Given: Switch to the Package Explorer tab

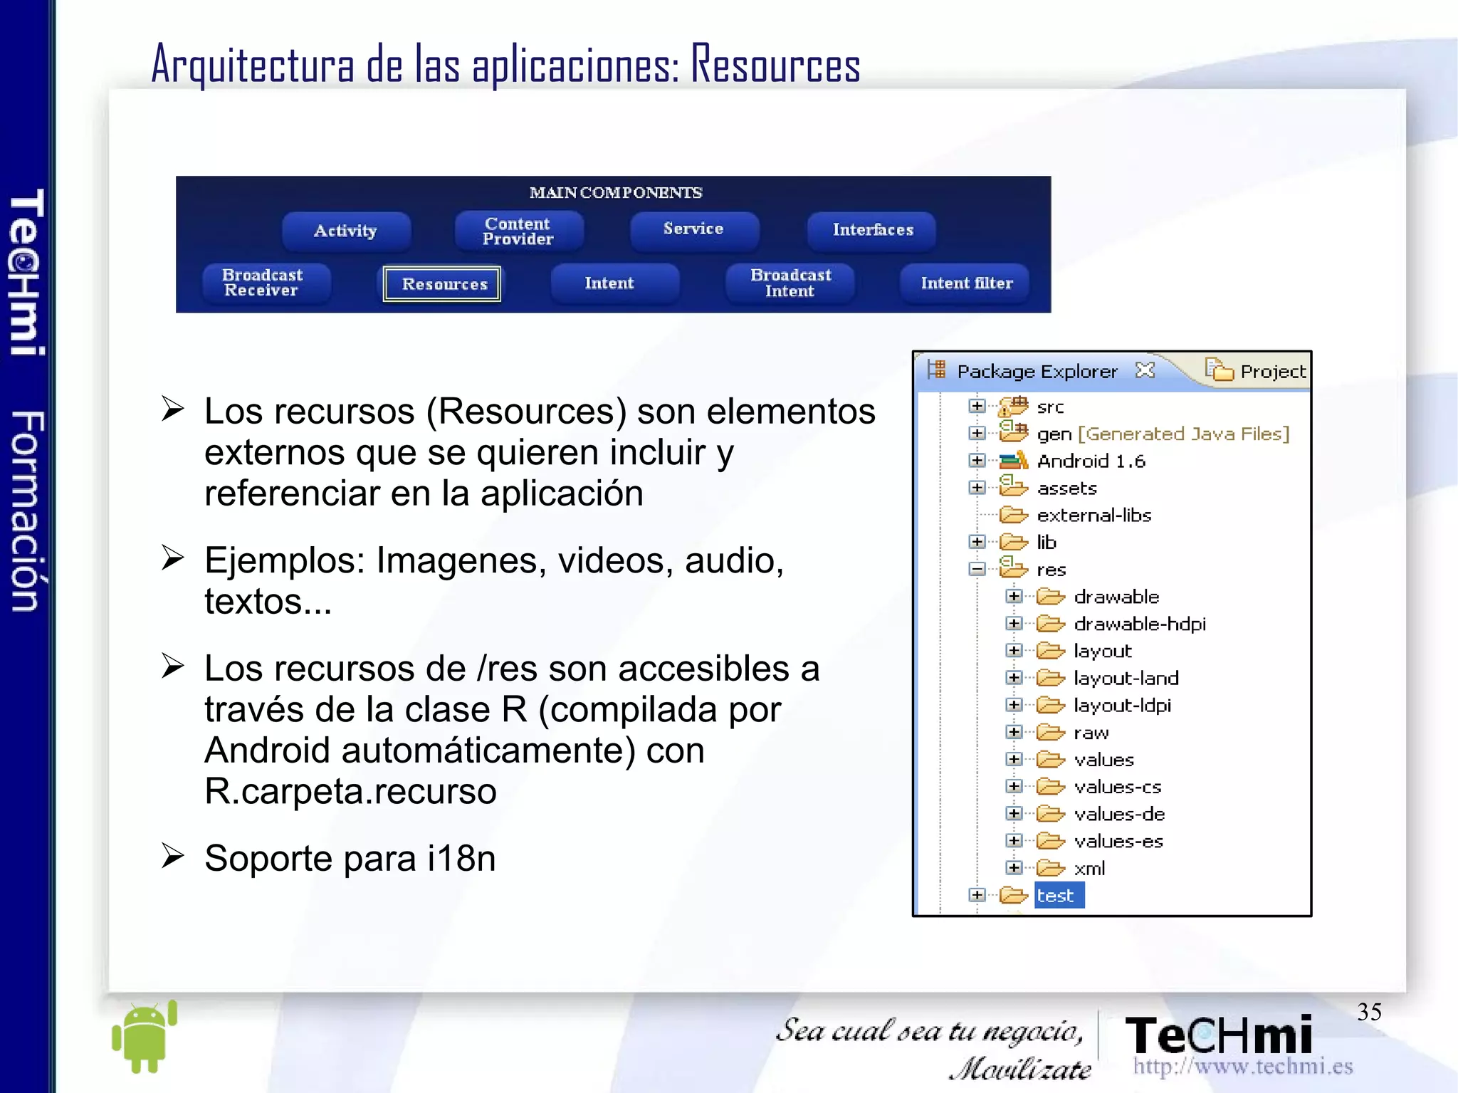Looking at the screenshot, I should 1037,371.
